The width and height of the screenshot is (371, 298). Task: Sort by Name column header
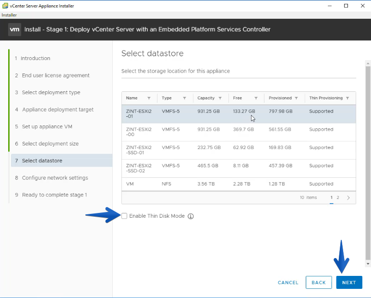(x=132, y=98)
